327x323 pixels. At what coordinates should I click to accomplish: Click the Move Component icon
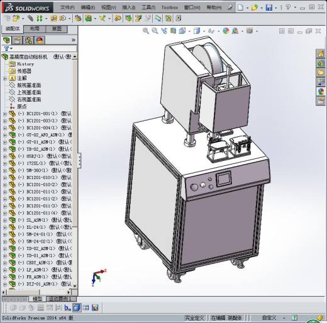tap(63, 18)
